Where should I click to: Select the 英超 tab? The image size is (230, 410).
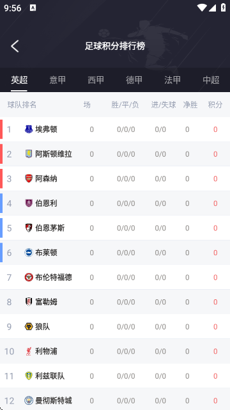point(19,80)
